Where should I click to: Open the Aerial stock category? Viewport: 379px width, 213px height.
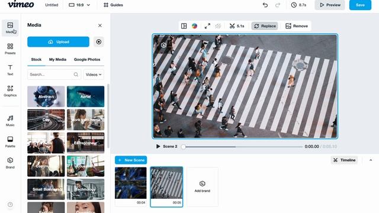tap(85, 96)
